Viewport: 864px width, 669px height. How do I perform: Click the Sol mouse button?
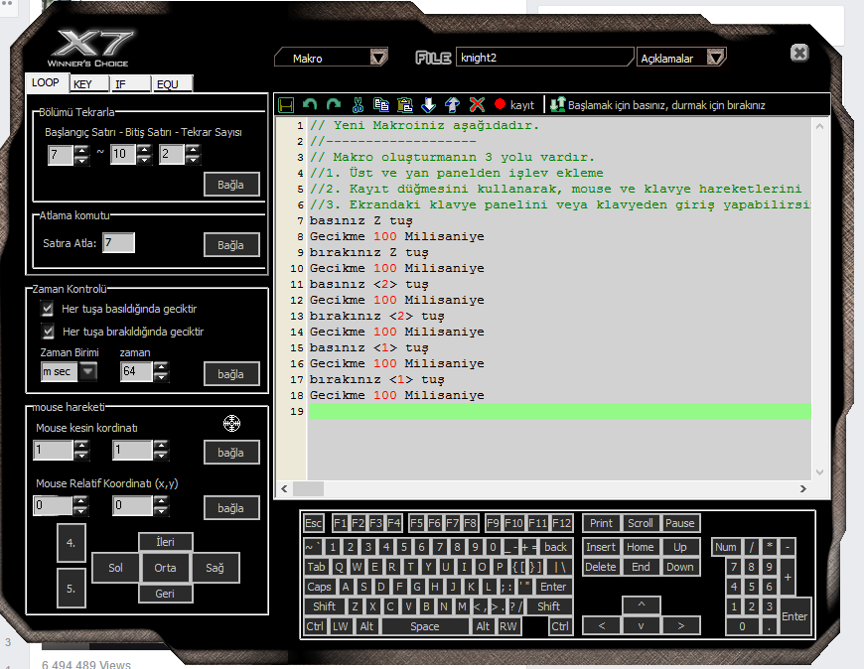(x=115, y=568)
